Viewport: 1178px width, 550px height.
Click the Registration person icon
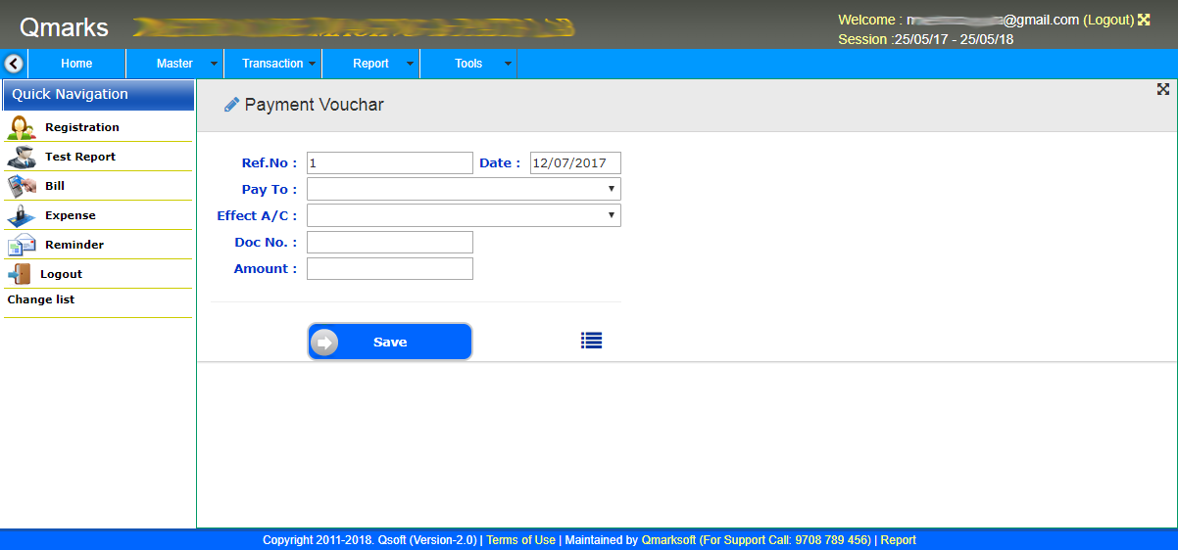[x=22, y=128]
